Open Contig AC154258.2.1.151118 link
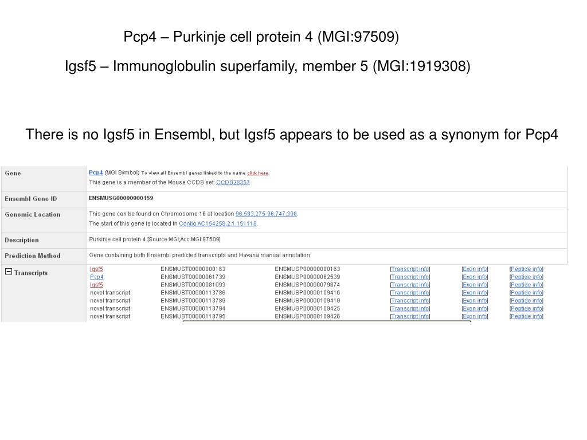The height and width of the screenshot is (440, 587). pos(218,224)
